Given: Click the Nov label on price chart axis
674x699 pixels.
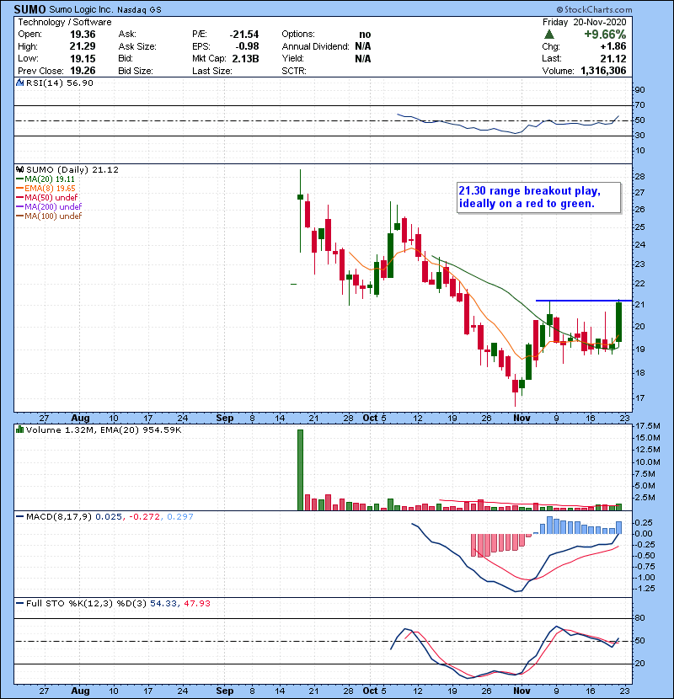Looking at the screenshot, I should 522,419.
